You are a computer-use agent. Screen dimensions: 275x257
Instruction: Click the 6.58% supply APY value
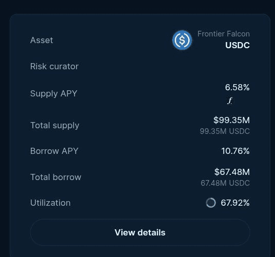(x=237, y=87)
